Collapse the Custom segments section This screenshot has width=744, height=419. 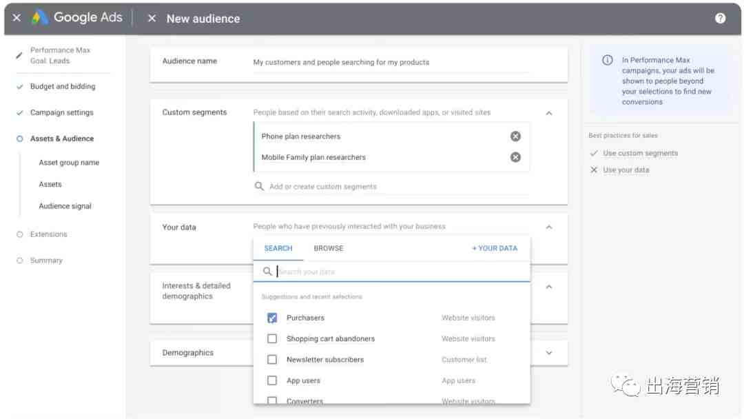click(x=549, y=113)
